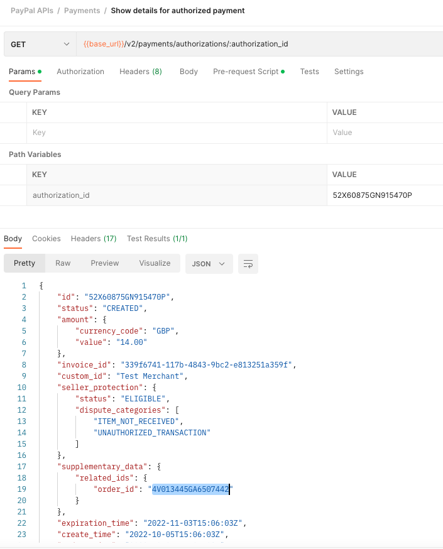443x549 pixels.
Task: Select the Visualize view button
Action: (155, 263)
